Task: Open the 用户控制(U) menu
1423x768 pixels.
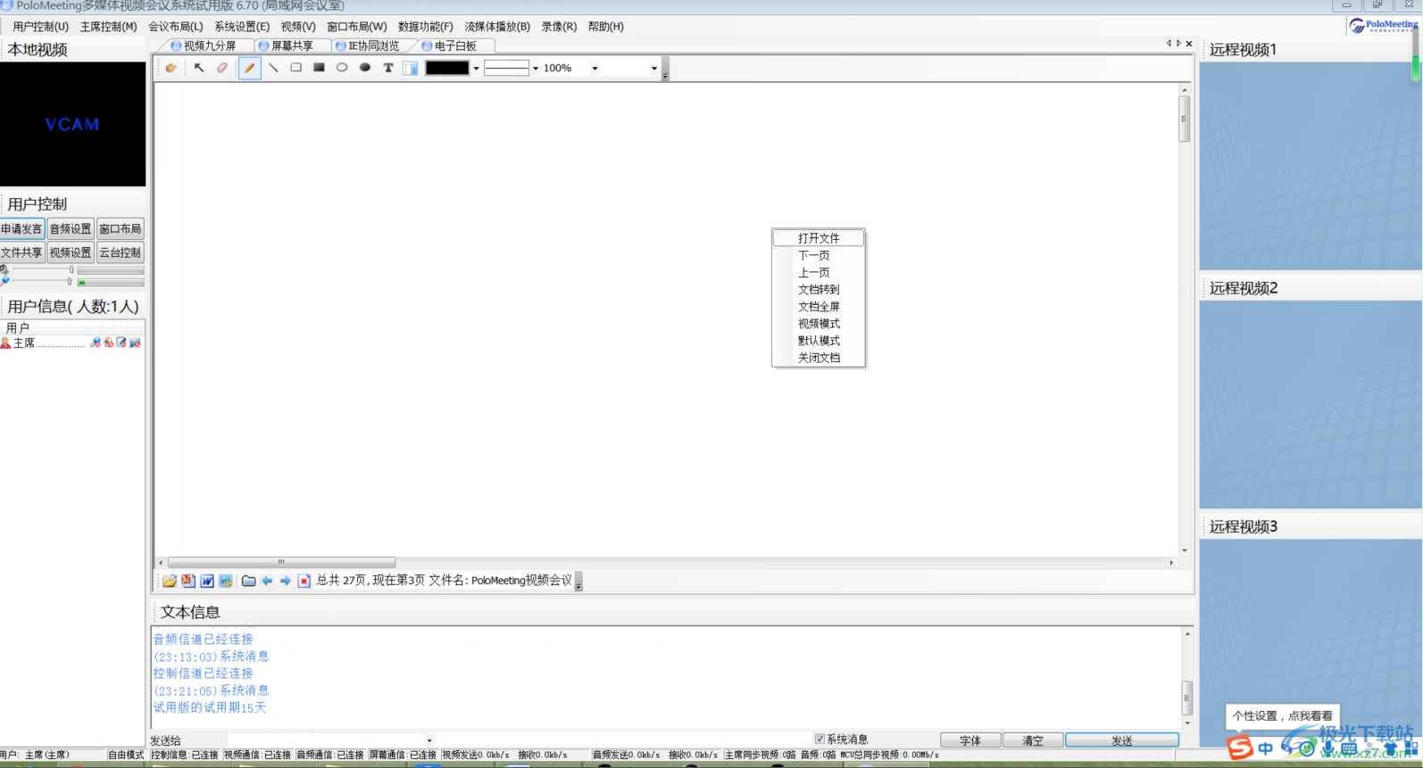Action: pyautogui.click(x=40, y=27)
